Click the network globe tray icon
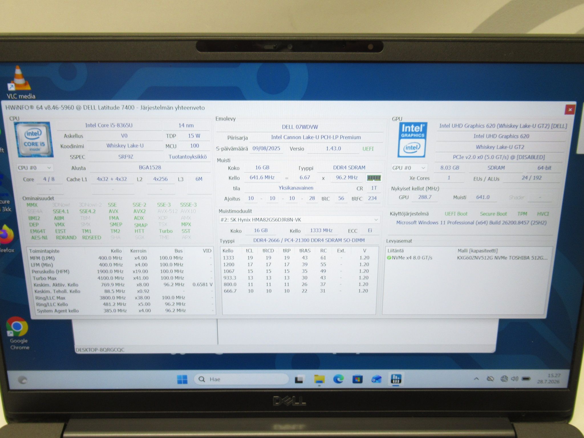This screenshot has width=584, height=438. pos(504,379)
